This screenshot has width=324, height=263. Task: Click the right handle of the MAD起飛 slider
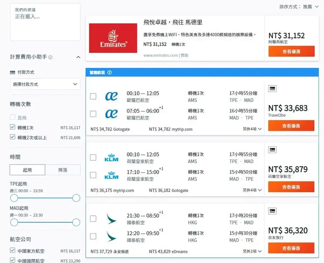(x=76, y=222)
